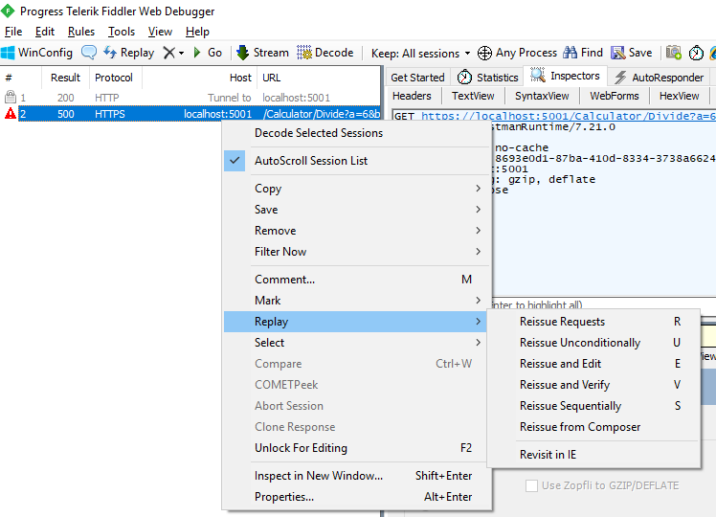
Task: Choose Reissue Unconditionally
Action: coord(593,343)
